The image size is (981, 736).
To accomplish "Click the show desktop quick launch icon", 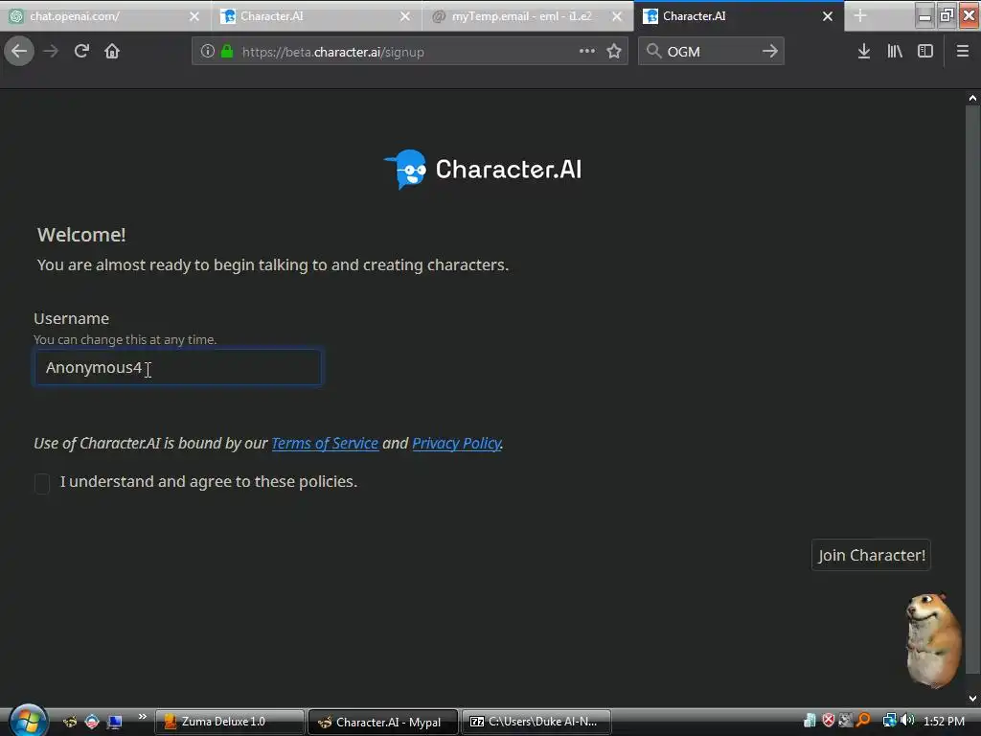I will click(x=115, y=722).
